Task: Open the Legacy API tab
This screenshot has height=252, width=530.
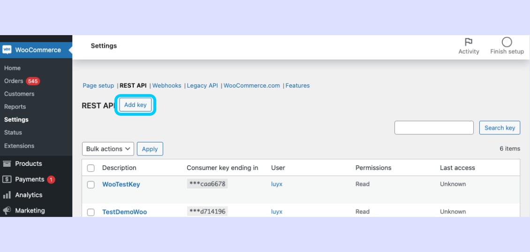Action: tap(203, 86)
